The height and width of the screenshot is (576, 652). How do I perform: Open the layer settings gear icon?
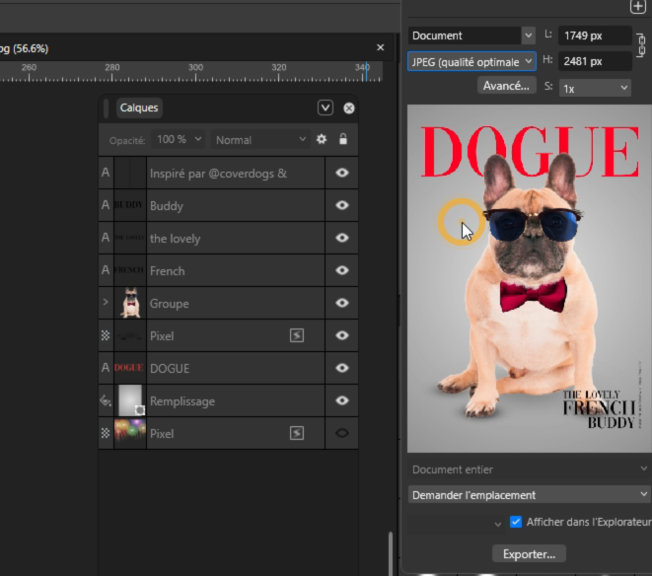click(322, 140)
